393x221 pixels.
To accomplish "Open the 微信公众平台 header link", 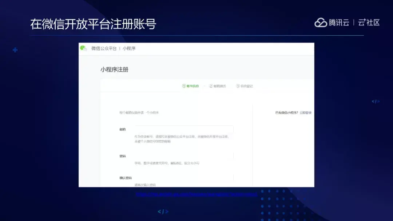I will coord(104,49).
